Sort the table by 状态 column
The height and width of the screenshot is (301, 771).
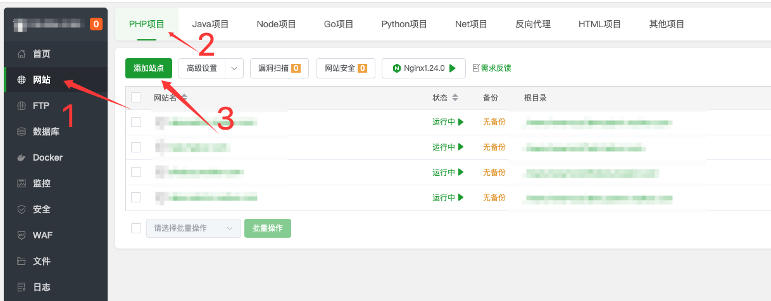point(455,98)
